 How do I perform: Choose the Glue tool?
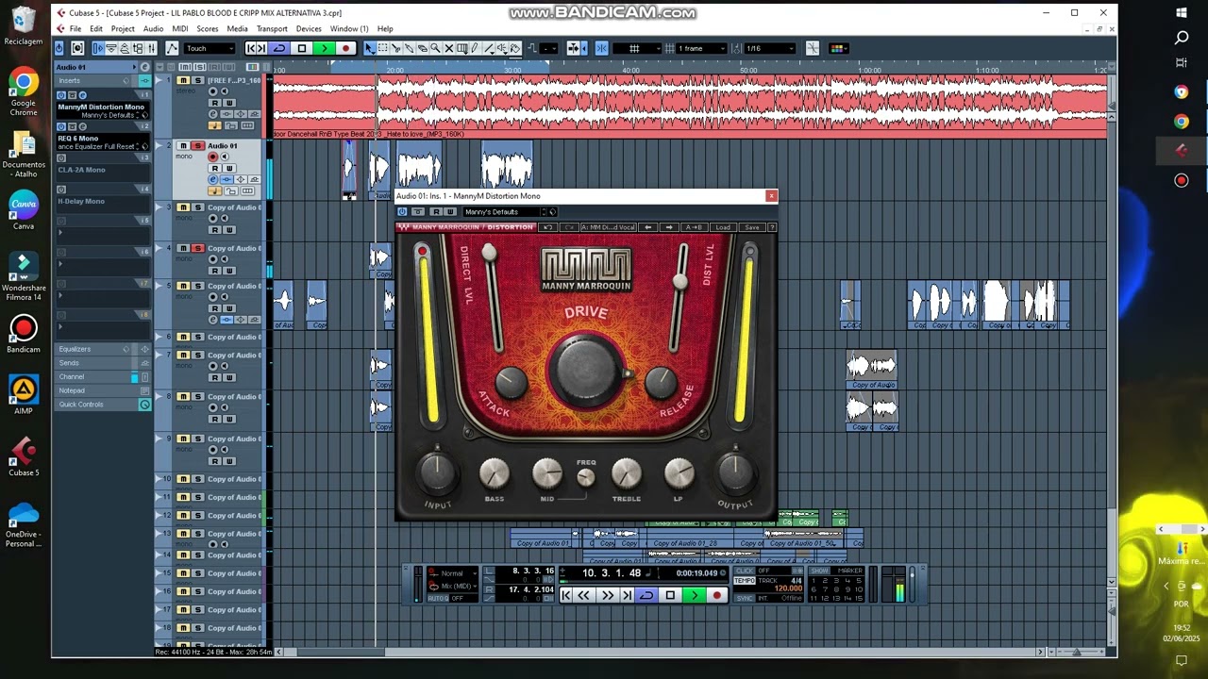click(x=409, y=48)
